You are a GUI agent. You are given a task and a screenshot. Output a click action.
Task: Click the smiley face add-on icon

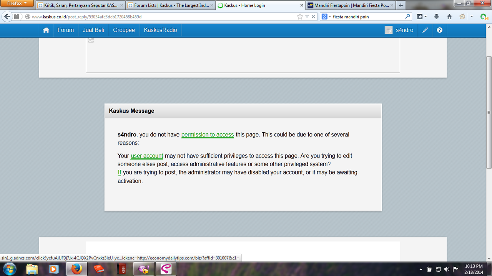point(462,16)
